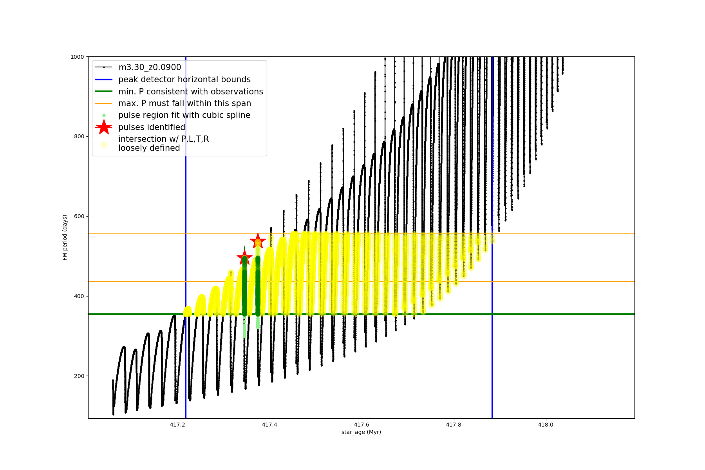Click the lower red star pulse marker on the plot
Viewport: 705px width, 470px height.
(x=244, y=258)
